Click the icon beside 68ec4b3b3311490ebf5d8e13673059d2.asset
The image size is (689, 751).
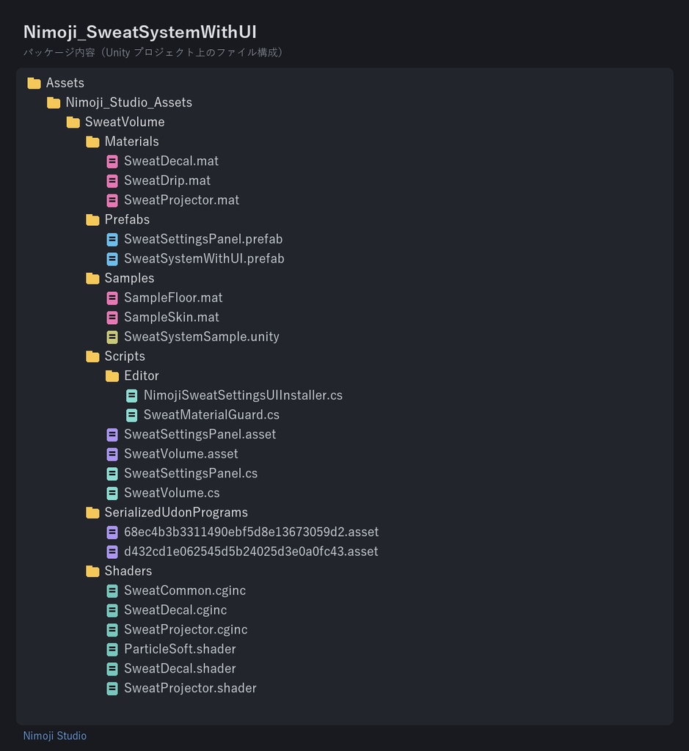pyautogui.click(x=112, y=532)
